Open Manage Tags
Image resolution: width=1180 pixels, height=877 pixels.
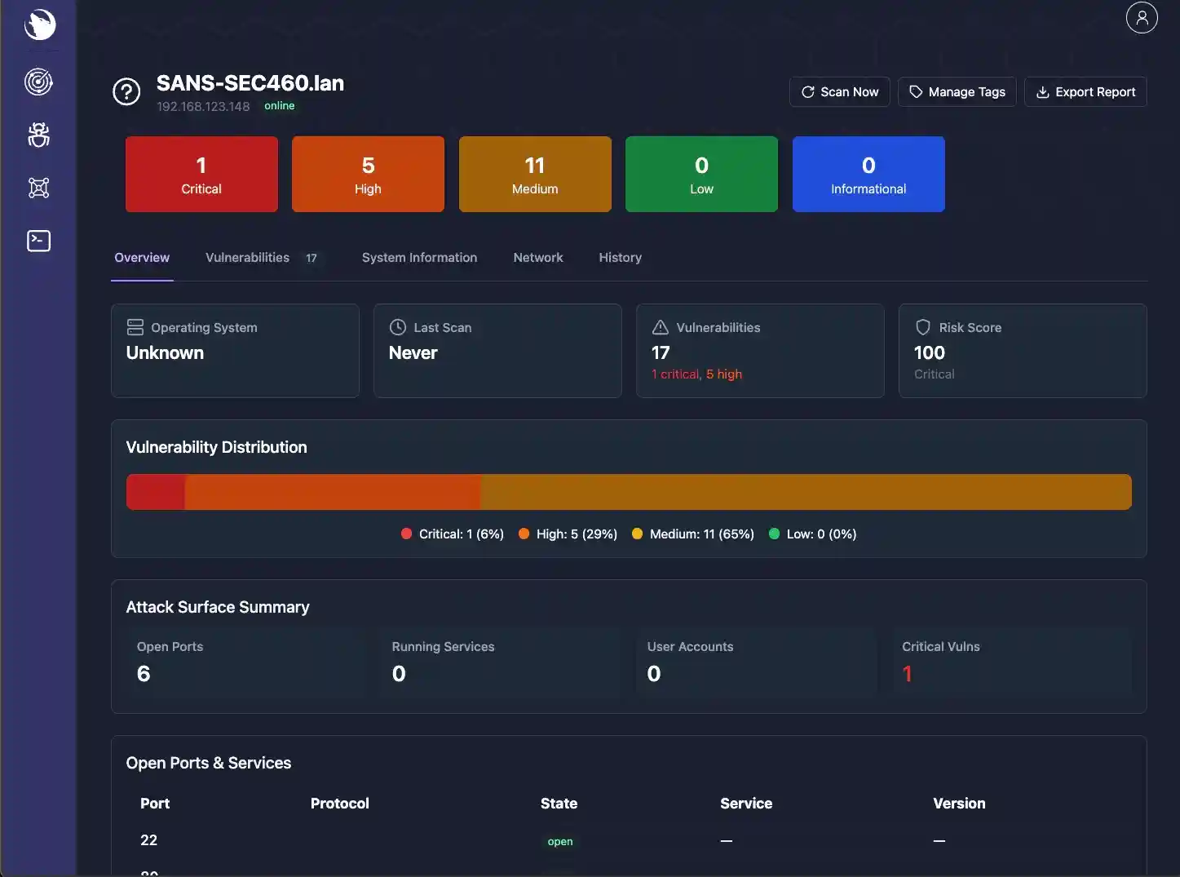pyautogui.click(x=957, y=92)
